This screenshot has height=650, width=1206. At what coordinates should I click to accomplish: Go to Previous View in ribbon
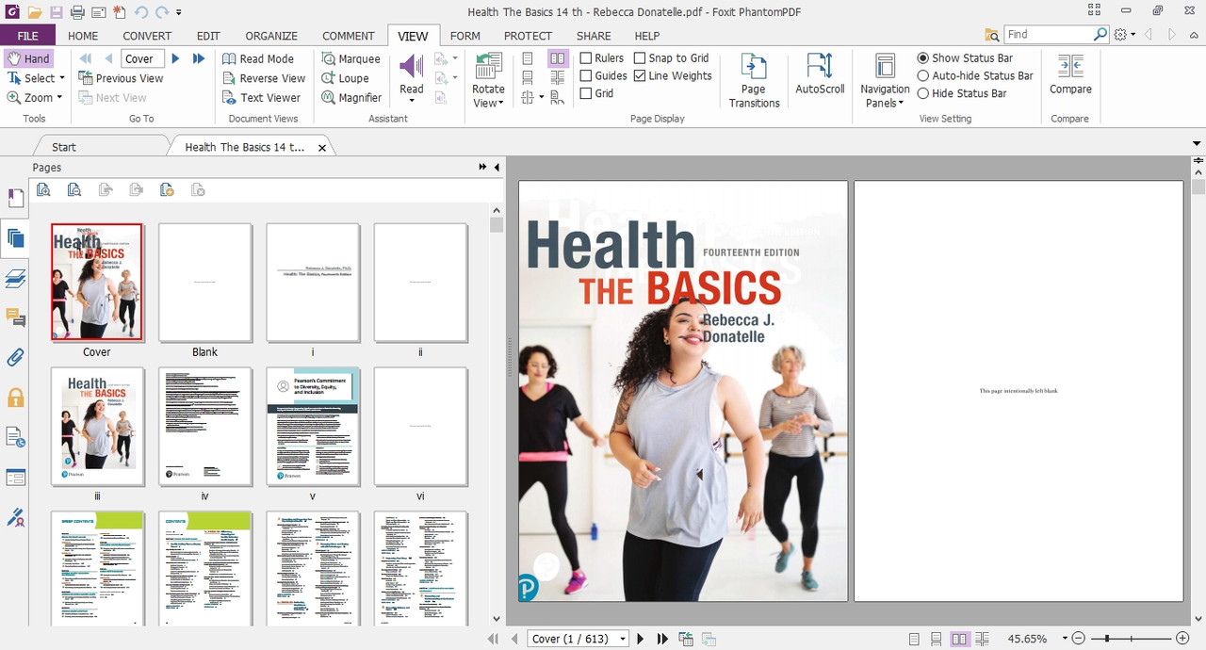tap(122, 78)
